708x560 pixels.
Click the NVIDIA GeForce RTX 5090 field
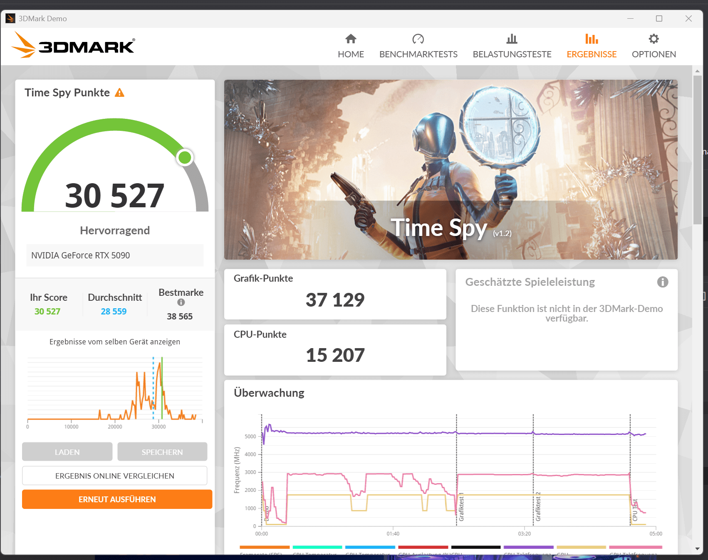tap(115, 255)
